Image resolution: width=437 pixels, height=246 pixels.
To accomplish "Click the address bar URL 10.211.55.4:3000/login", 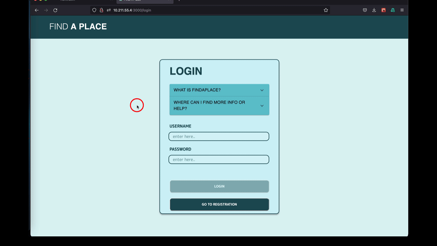I will tap(132, 10).
